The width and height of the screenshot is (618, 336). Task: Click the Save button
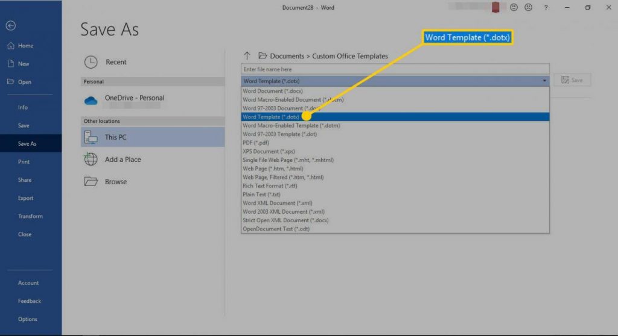pyautogui.click(x=572, y=80)
